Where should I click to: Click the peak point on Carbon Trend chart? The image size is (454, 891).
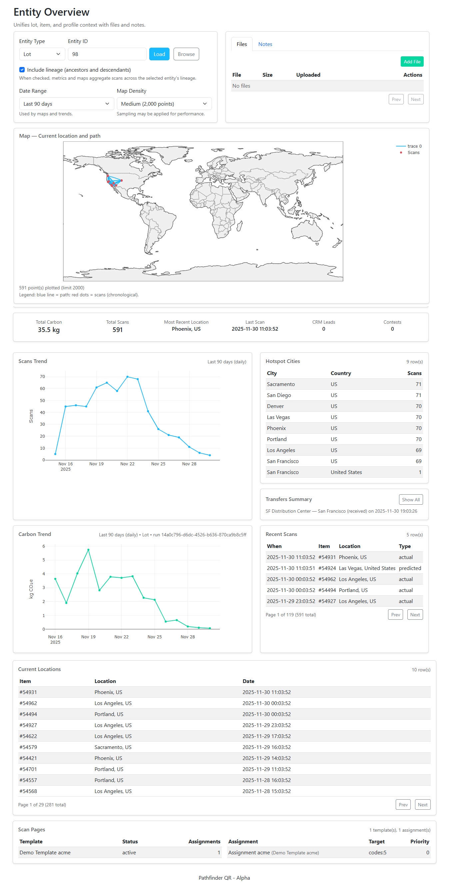coord(89,550)
